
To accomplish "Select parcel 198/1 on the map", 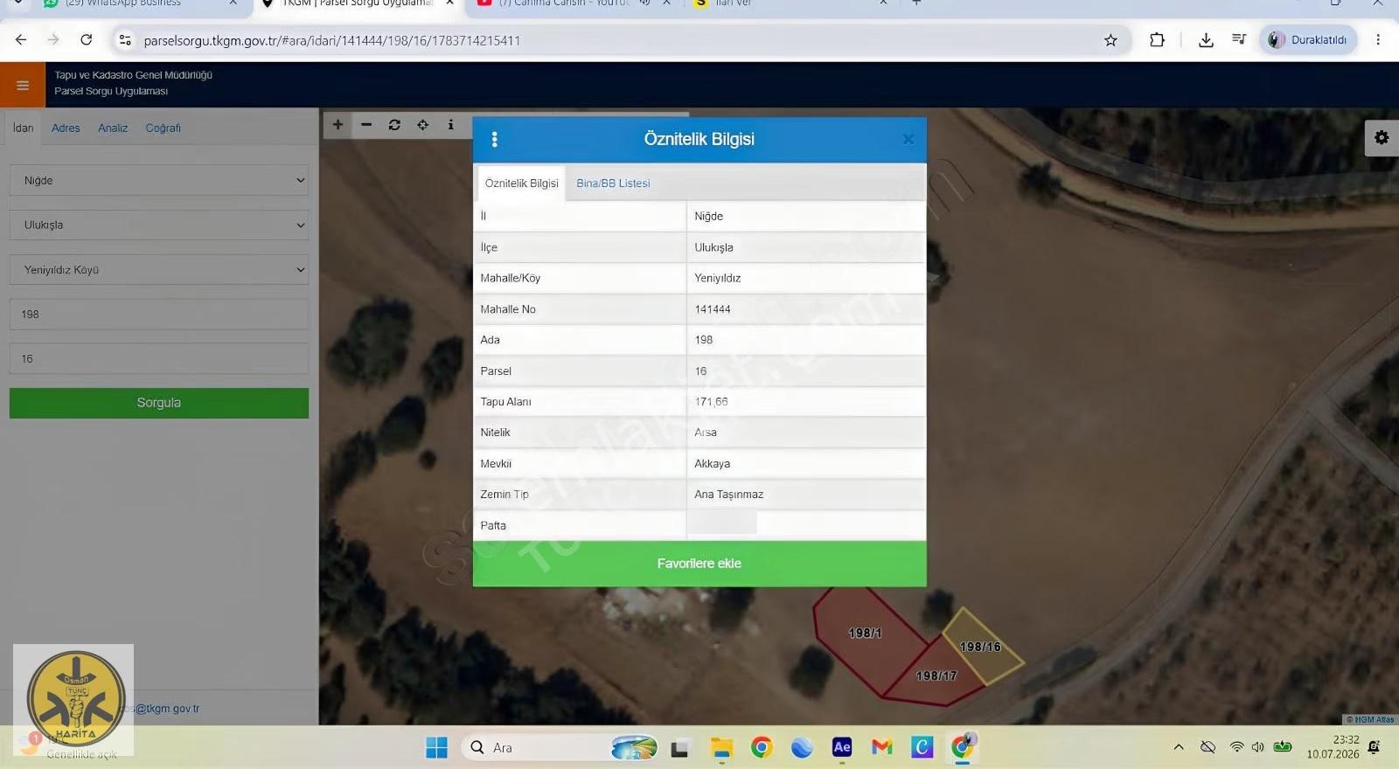I will point(865,633).
